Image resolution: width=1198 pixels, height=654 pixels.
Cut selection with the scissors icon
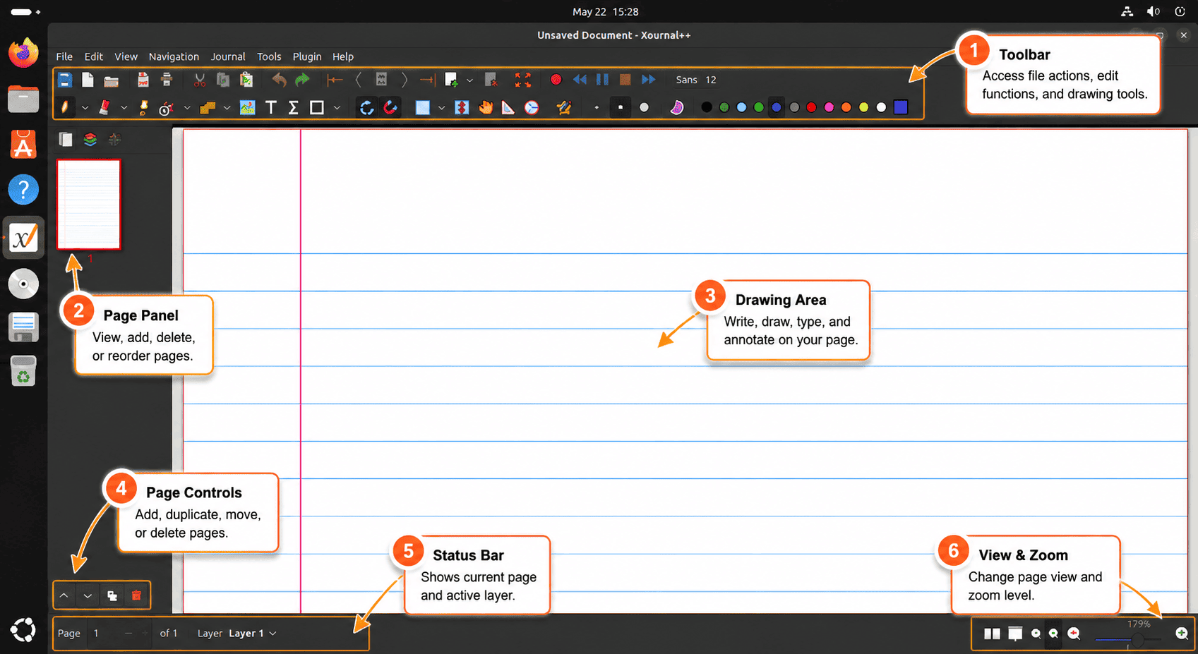pyautogui.click(x=200, y=80)
